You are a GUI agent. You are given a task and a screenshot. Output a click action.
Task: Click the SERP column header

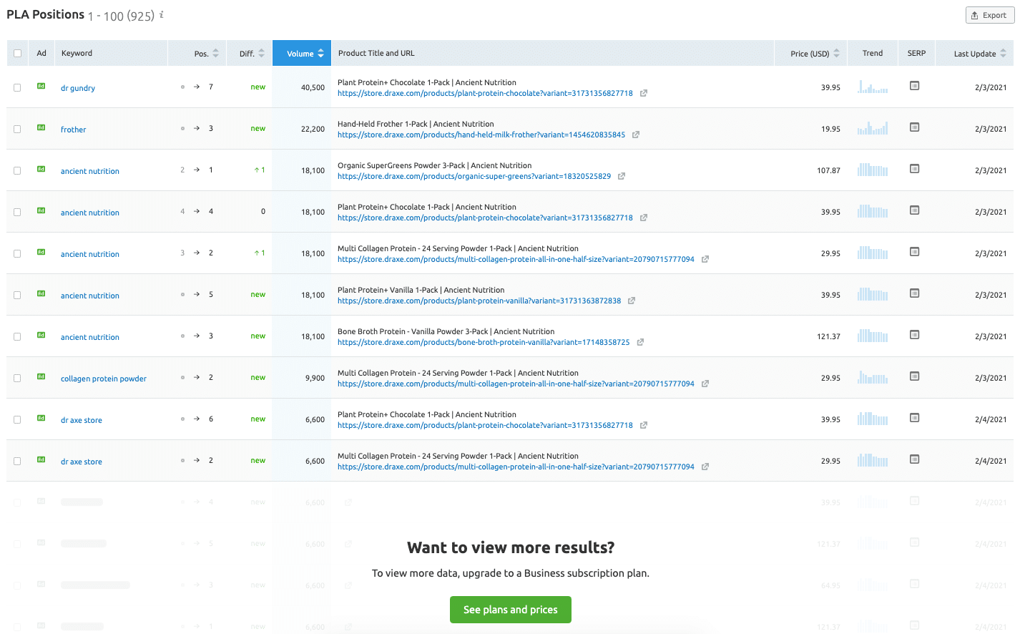click(x=916, y=53)
